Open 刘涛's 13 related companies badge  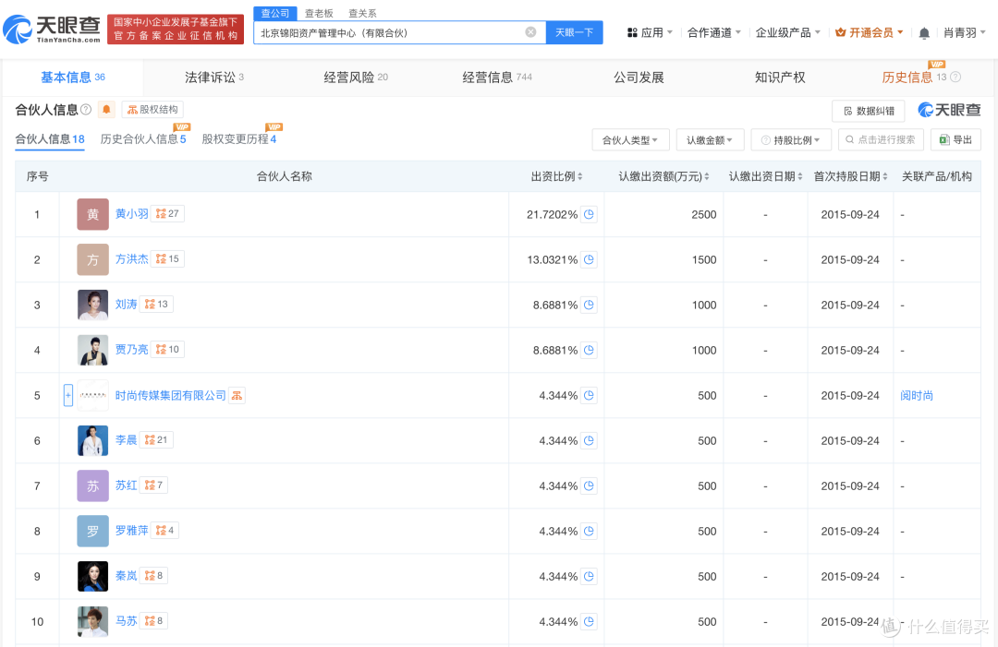coord(156,304)
